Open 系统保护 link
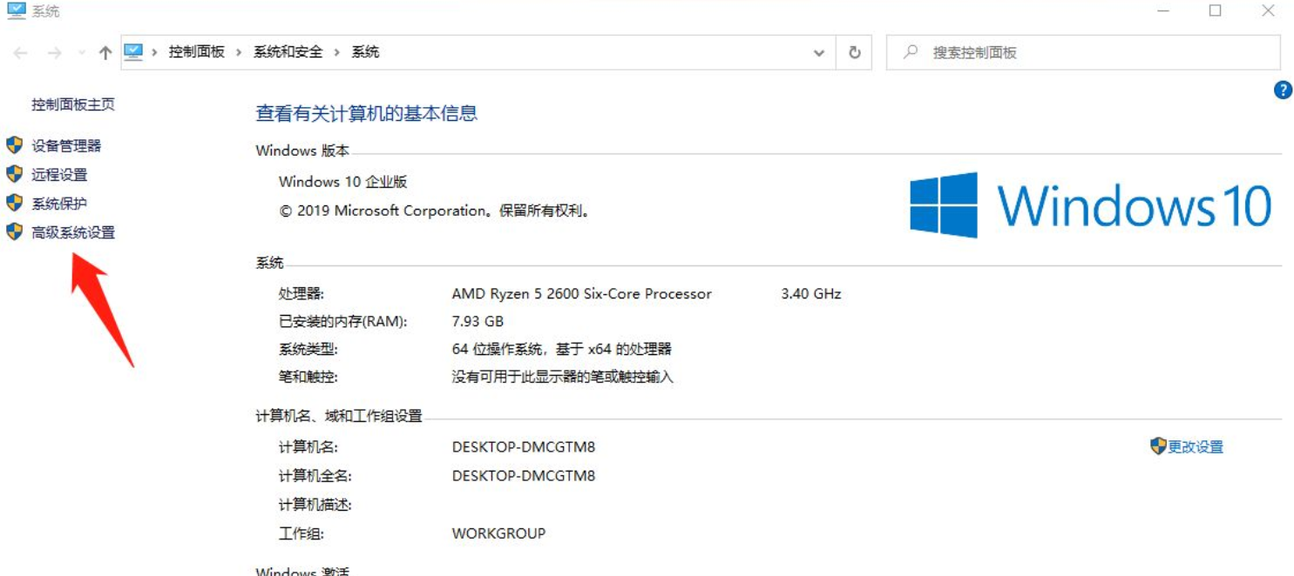This screenshot has height=576, width=1294. coord(59,204)
